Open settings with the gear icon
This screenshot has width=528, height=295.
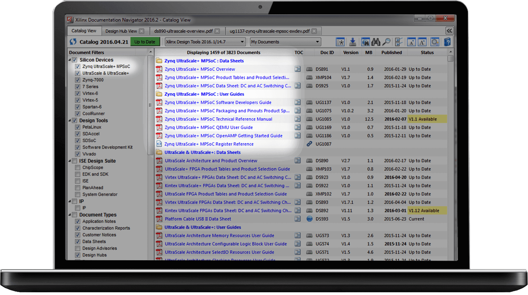point(435,42)
